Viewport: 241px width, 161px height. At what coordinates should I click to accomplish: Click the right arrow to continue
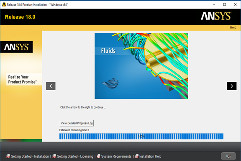click(232, 86)
